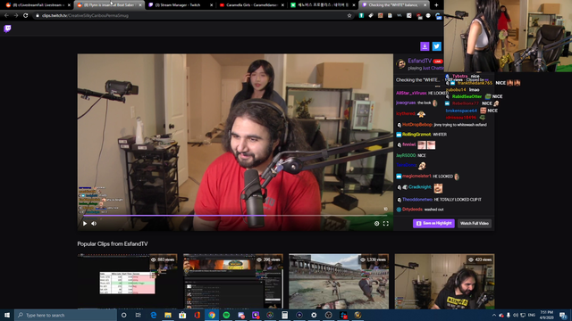Click the Twitch logo at top left

[x=7, y=29]
